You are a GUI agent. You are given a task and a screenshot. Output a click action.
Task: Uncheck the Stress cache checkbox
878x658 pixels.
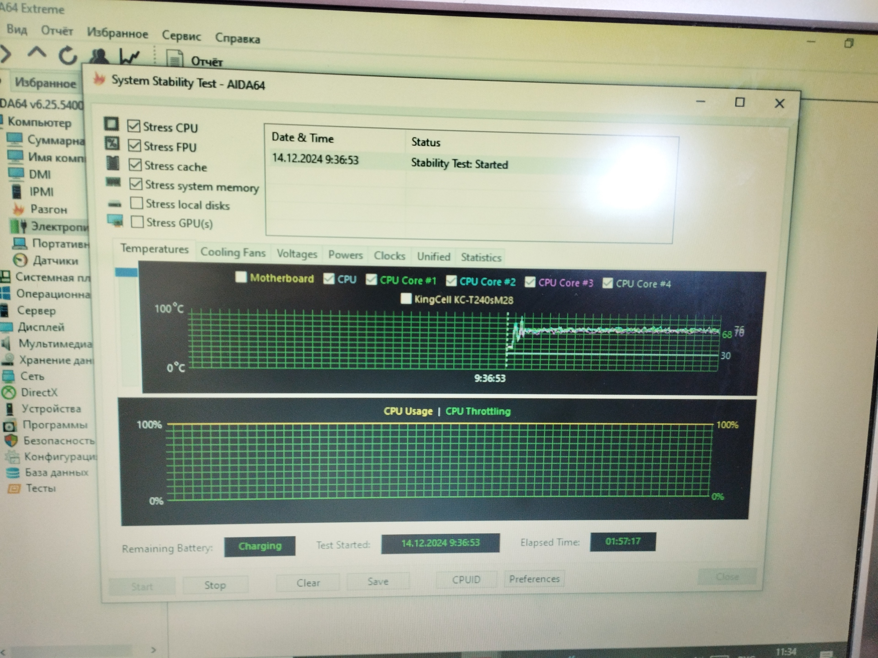tap(135, 164)
